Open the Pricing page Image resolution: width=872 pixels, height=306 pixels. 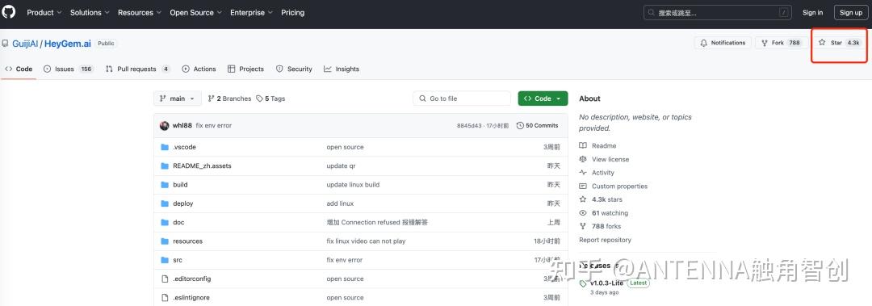[292, 12]
